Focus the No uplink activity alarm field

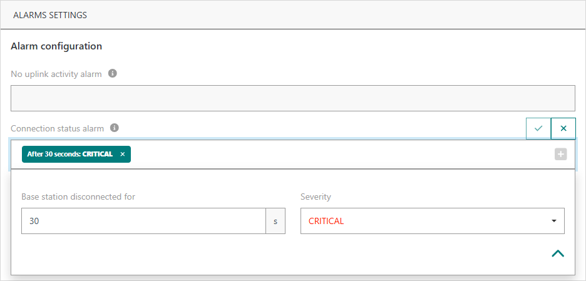tap(292, 98)
